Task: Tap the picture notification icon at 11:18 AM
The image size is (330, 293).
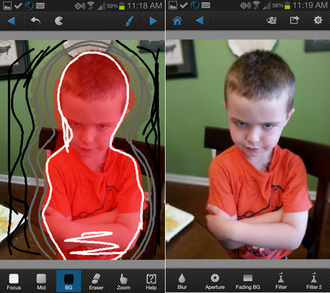Action: click(x=7, y=5)
